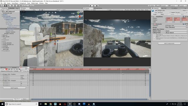Image resolution: width=188 pixels, height=106 pixels.
Task: Open the Component menu
Action: pos(23,3)
